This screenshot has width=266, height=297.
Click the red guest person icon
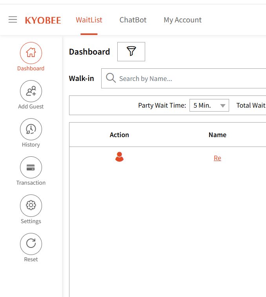point(119,157)
